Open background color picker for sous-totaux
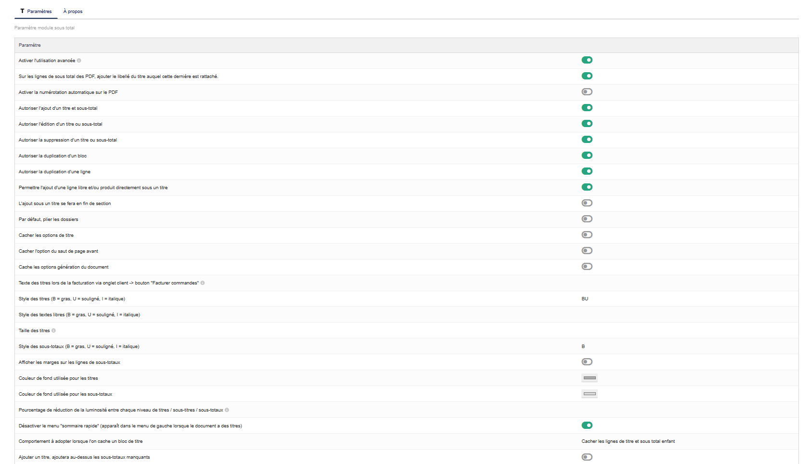Viewport: 810px width, 464px height. click(590, 394)
